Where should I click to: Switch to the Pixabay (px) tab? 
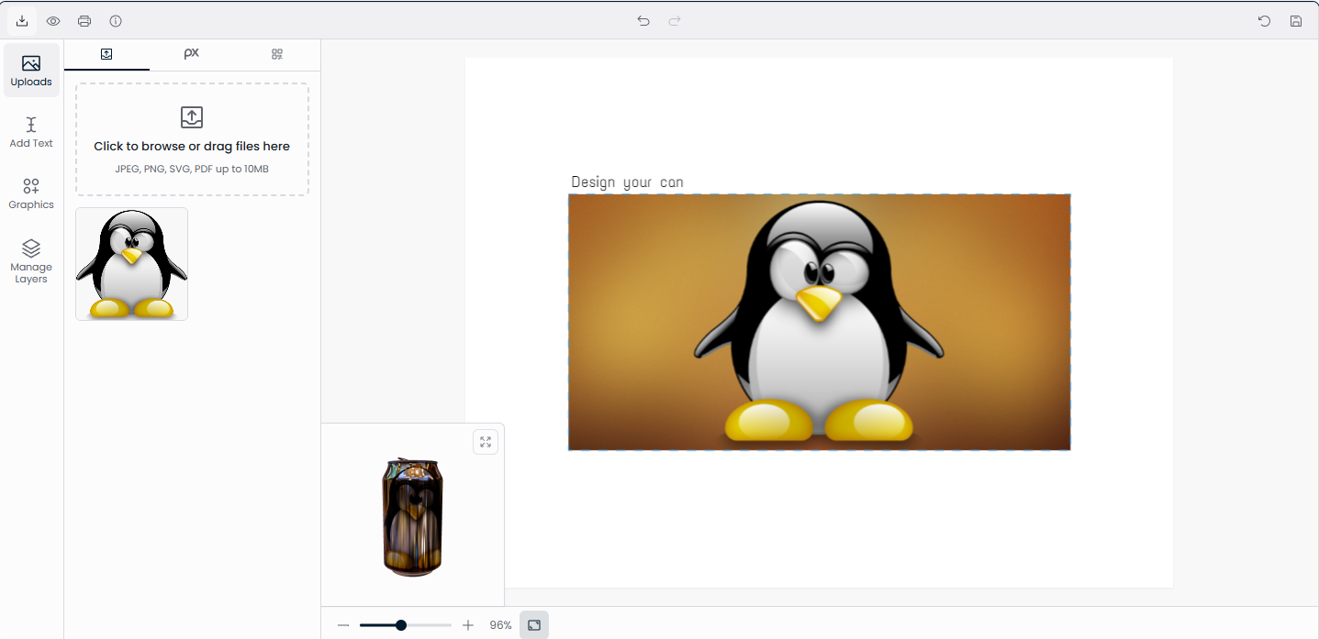[192, 54]
